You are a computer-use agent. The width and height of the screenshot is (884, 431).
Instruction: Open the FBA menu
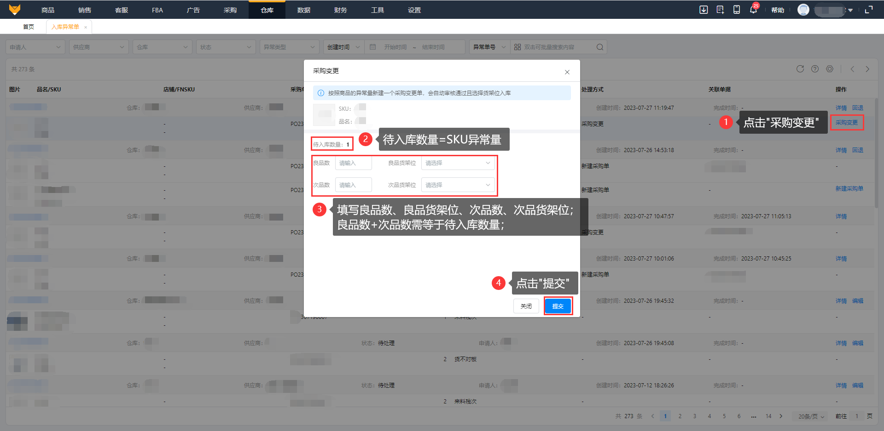click(157, 10)
